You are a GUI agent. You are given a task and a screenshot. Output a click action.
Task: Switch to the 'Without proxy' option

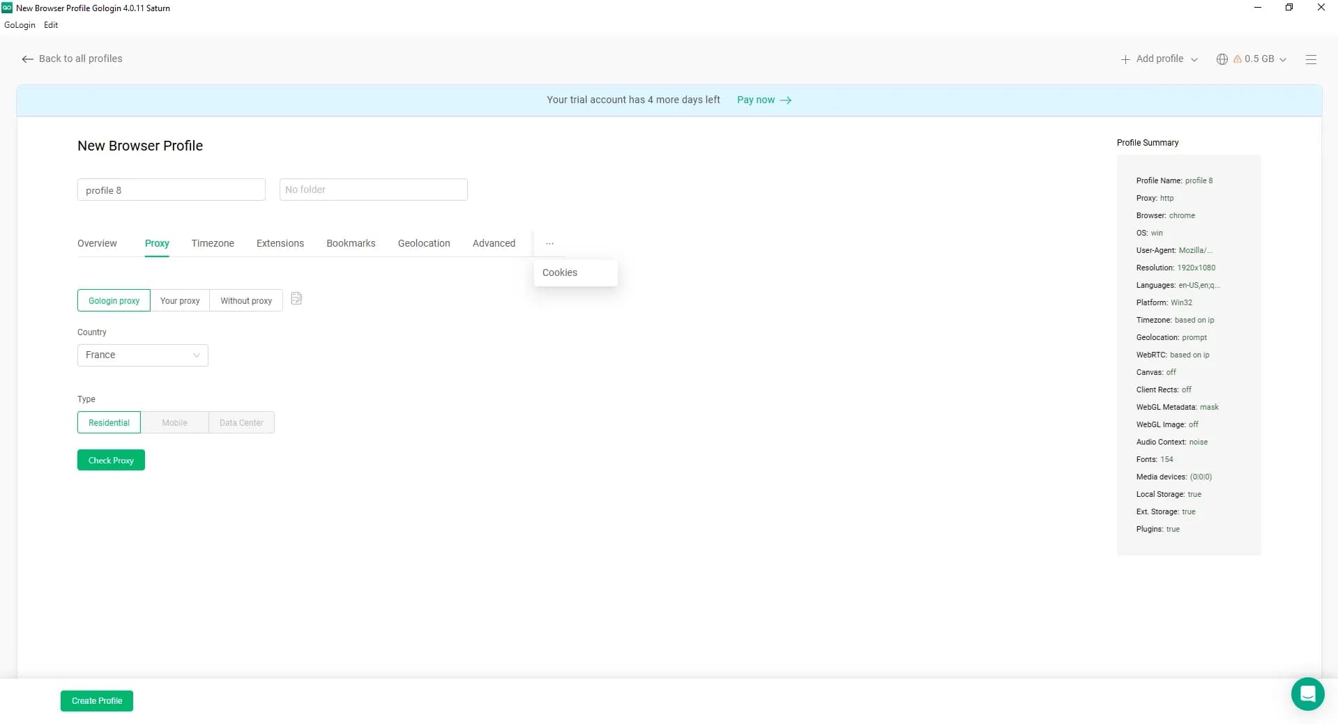[245, 300]
